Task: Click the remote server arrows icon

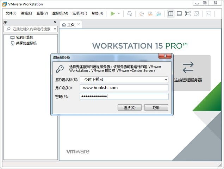Action: 188,67
